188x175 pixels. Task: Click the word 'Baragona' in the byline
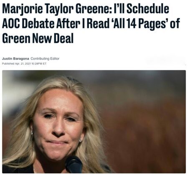pos(21,58)
